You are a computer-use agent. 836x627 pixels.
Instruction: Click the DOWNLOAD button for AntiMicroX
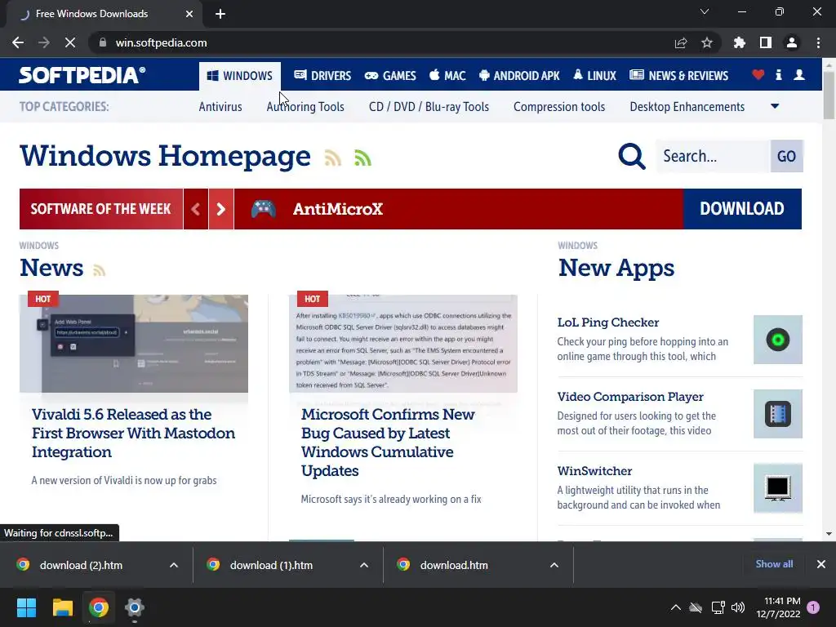click(x=742, y=209)
